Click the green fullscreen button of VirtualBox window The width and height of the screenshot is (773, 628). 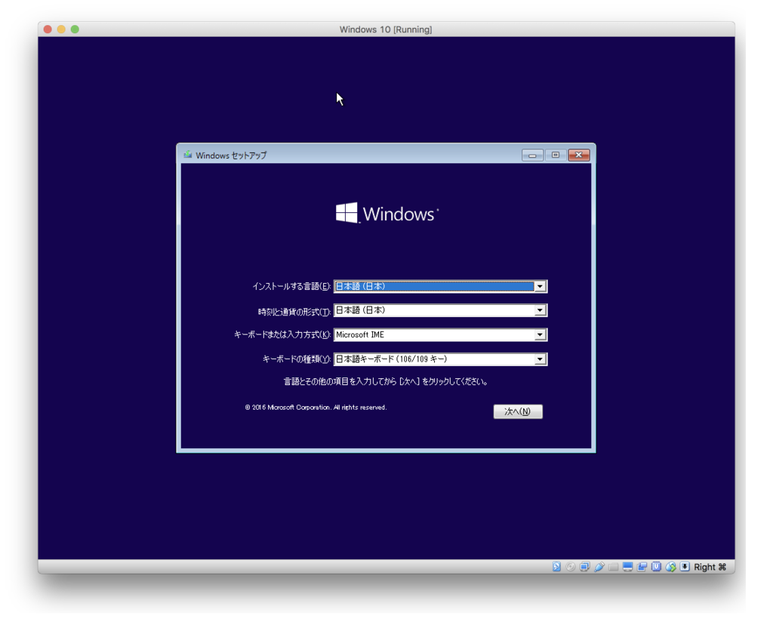[x=75, y=29]
